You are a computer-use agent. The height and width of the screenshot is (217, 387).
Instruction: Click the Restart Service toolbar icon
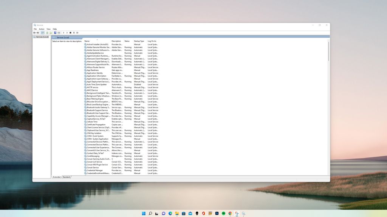tap(77, 33)
